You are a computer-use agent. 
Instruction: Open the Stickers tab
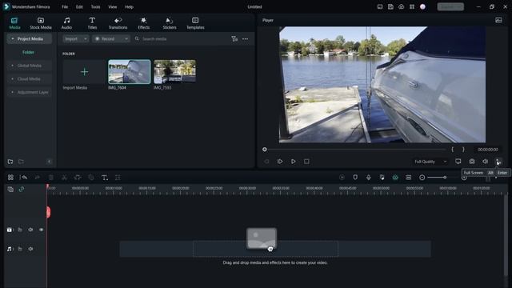click(170, 23)
